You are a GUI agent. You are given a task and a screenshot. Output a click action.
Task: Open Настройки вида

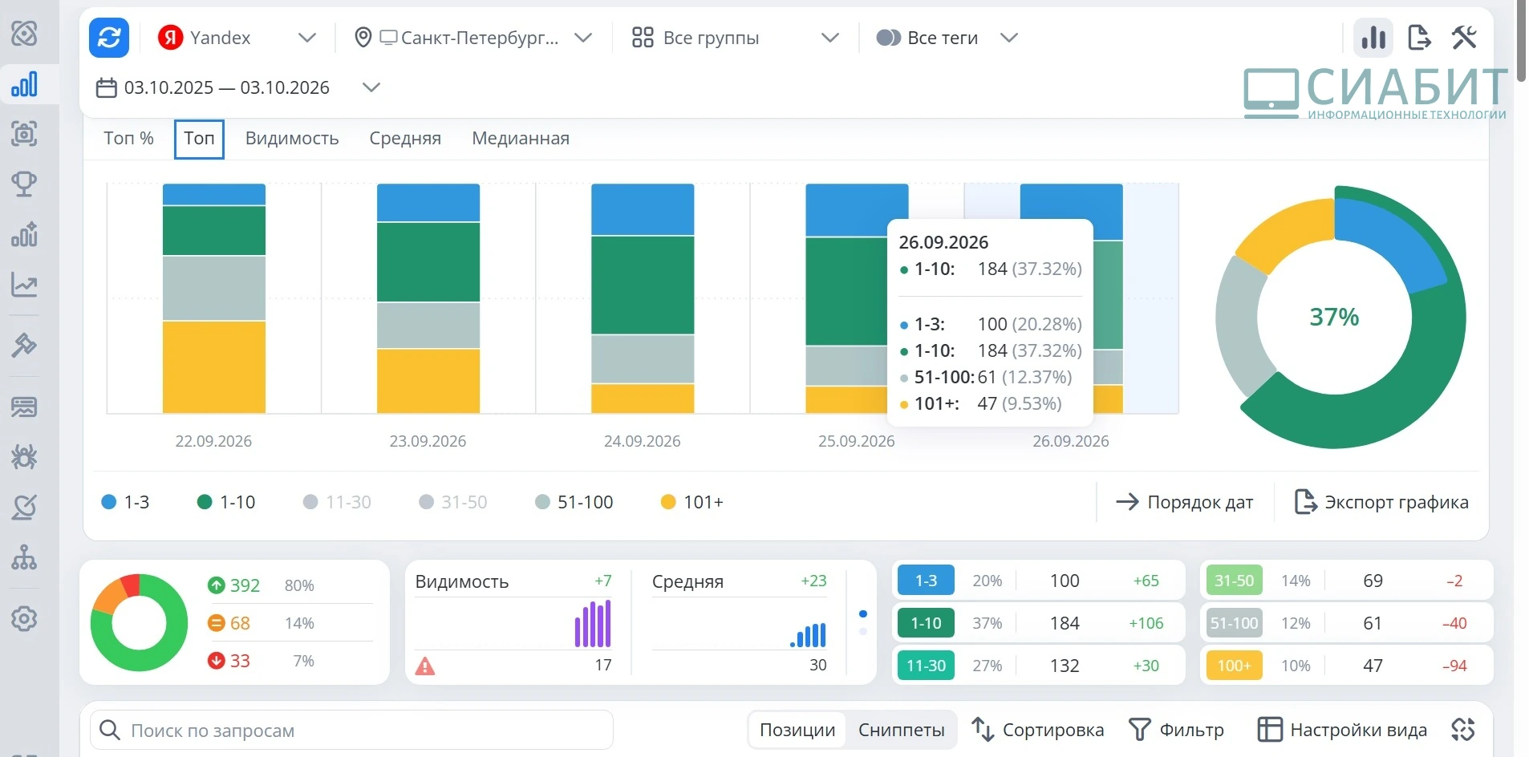pyautogui.click(x=1342, y=730)
